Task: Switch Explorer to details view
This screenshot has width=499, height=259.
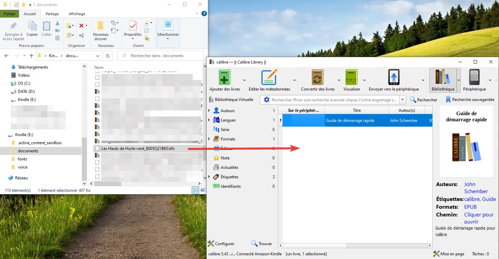Action: [195, 190]
